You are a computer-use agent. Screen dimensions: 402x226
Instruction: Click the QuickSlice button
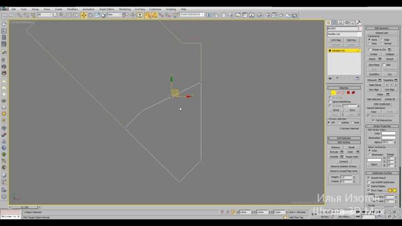(374, 74)
